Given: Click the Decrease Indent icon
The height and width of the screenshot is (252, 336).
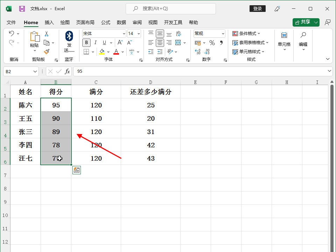Looking at the screenshot, I should 151,52.
